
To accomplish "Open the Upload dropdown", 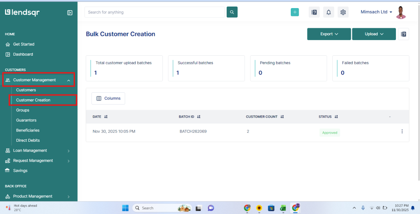I will coord(374,34).
